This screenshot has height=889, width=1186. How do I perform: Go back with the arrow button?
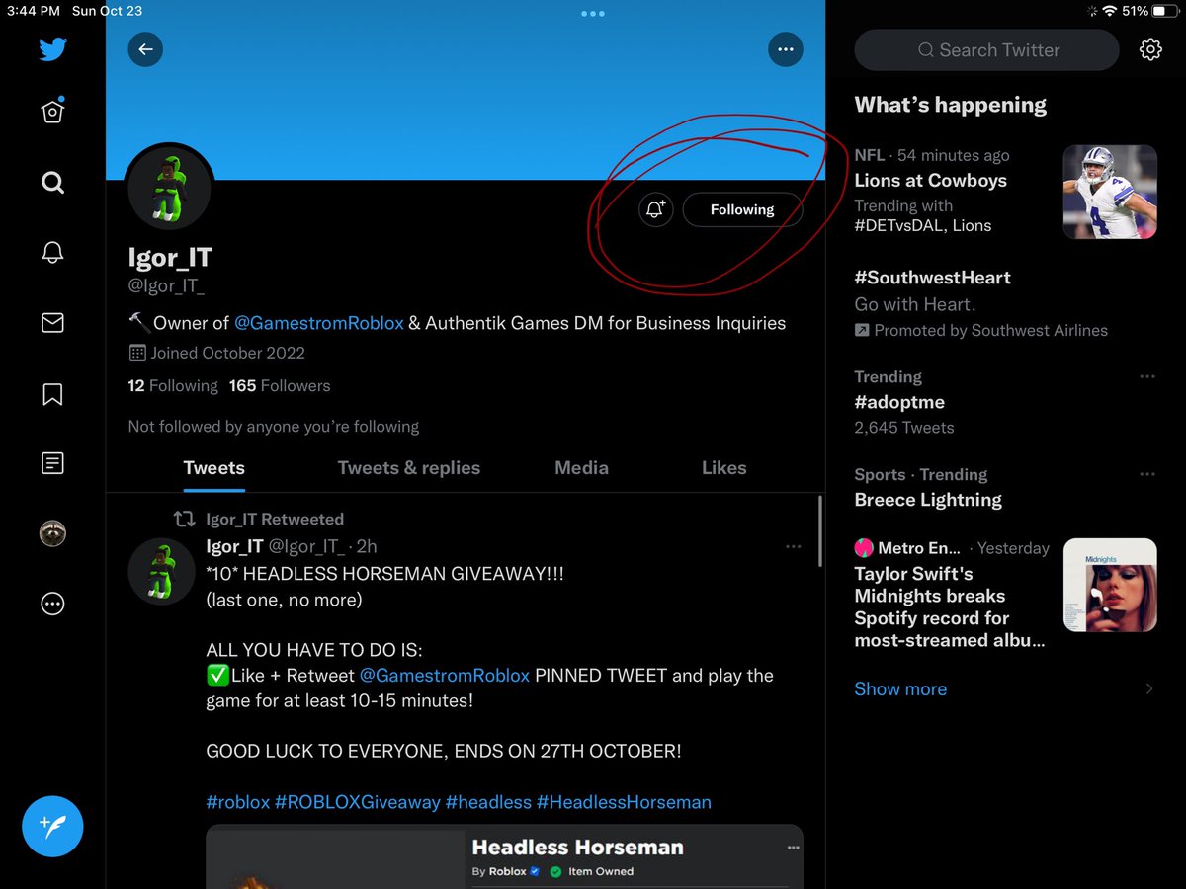coord(145,49)
